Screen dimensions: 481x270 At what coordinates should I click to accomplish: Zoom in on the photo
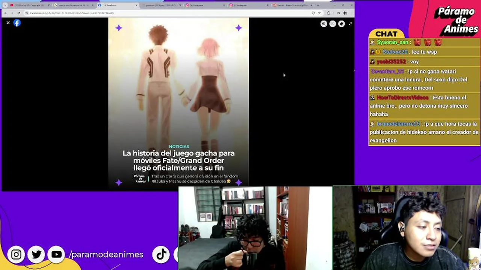tap(324, 24)
